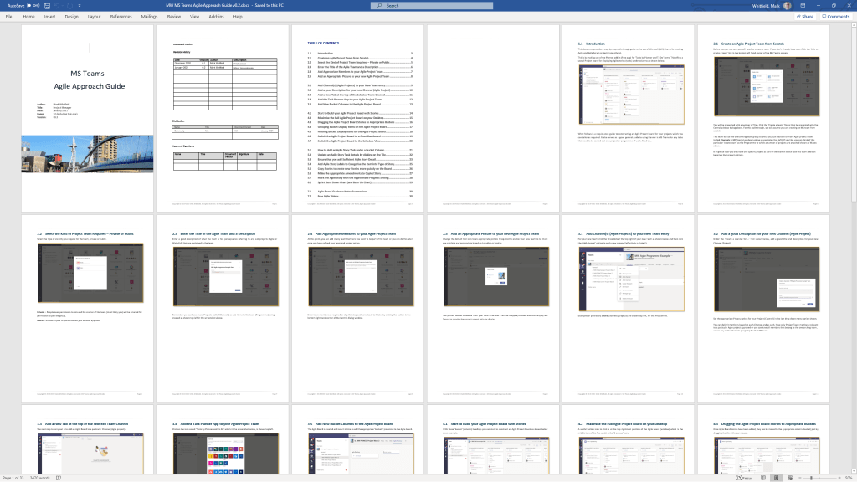Image resolution: width=857 pixels, height=482 pixels.
Task: Click the Undo icon
Action: coord(58,5)
